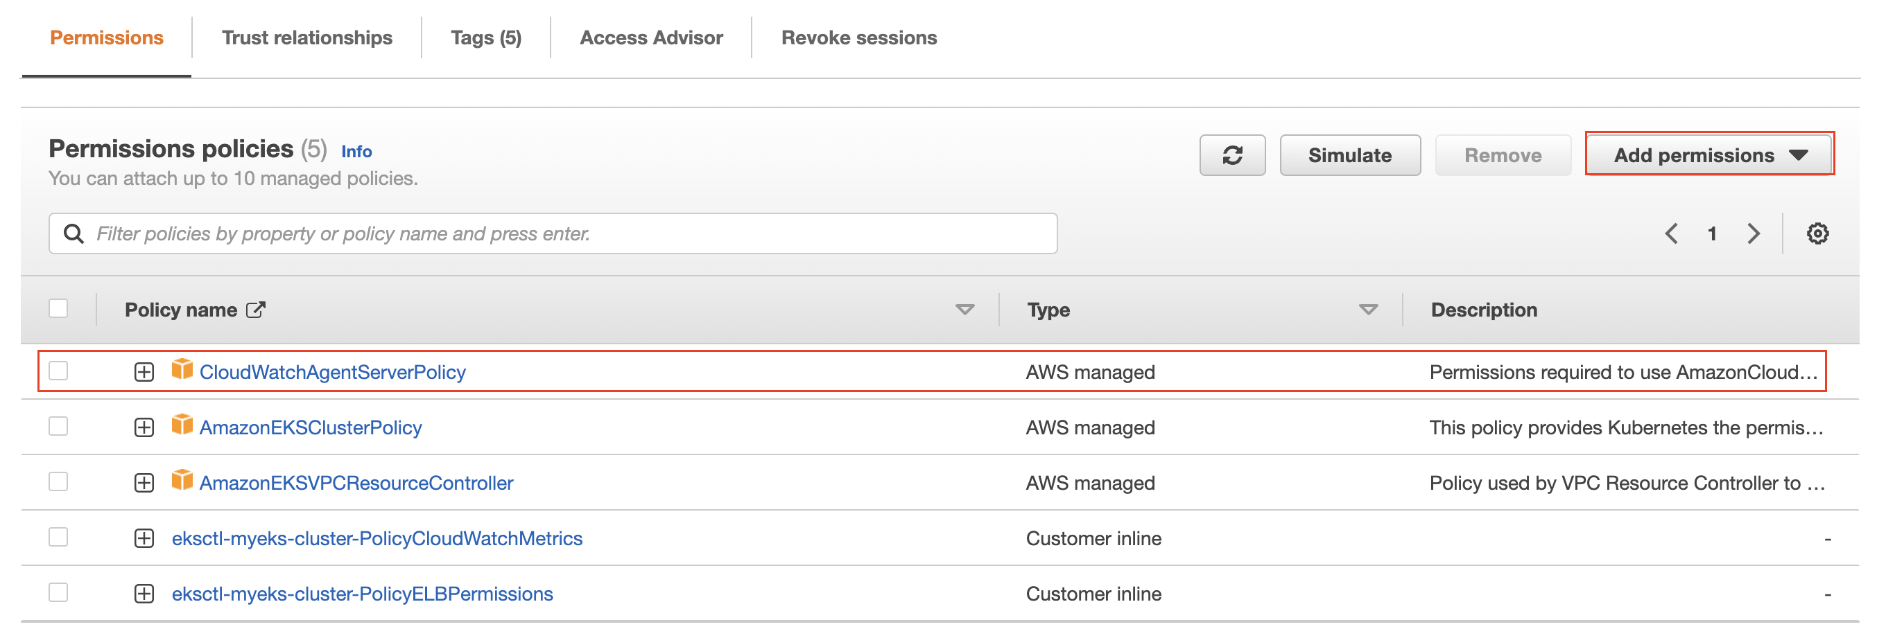Open table preferences gear icon
Screen dimensions: 1886x629
(x=1817, y=234)
